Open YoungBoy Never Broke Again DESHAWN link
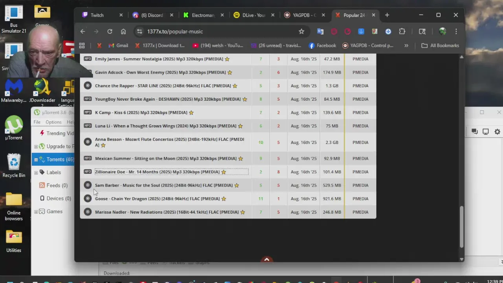This screenshot has height=283, width=503. point(168,99)
